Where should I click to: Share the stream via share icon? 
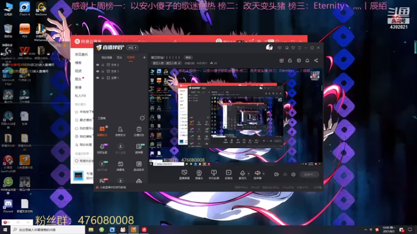316,60
